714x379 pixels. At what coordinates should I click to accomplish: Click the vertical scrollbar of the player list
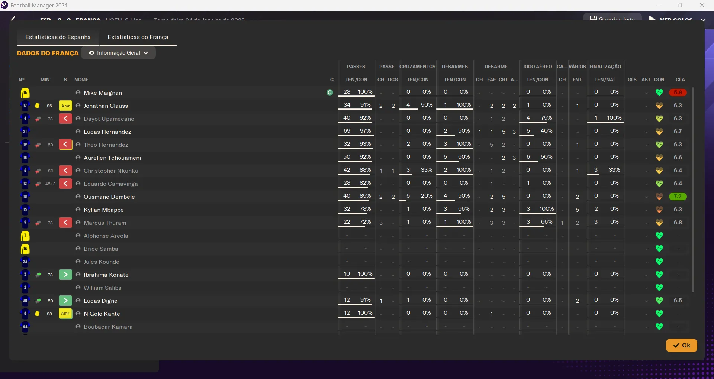693,189
